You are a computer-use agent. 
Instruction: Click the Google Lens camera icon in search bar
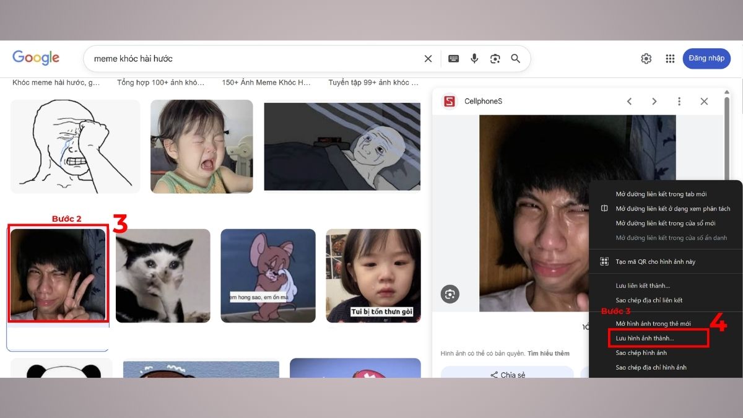coord(495,58)
